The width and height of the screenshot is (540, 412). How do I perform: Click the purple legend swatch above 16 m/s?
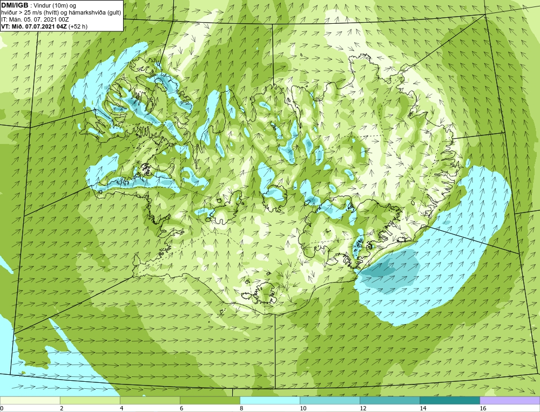[x=510, y=400]
